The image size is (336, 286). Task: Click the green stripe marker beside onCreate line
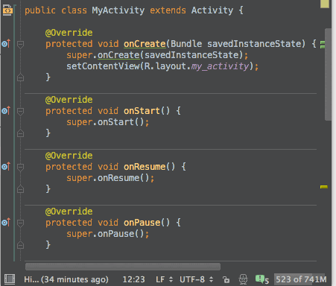coord(323,45)
